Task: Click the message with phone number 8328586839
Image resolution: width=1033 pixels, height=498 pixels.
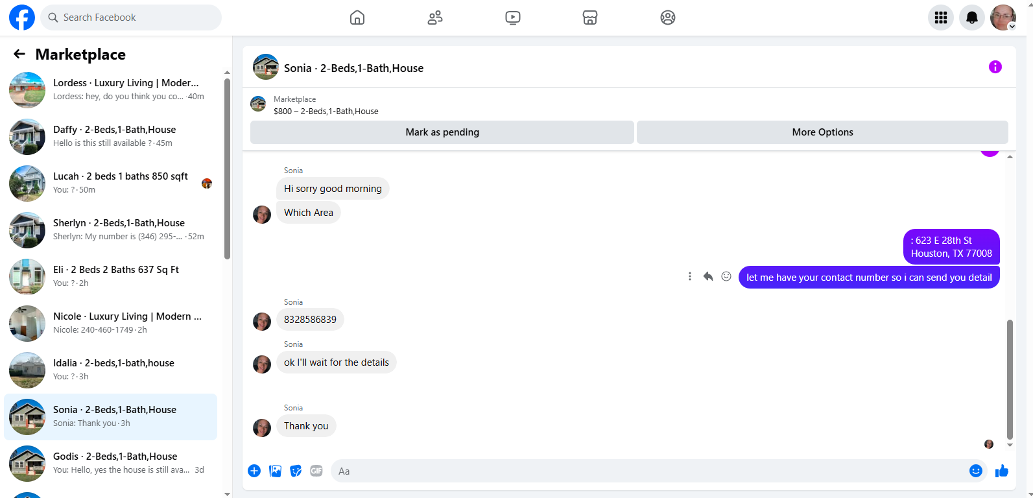Action: [x=310, y=320]
